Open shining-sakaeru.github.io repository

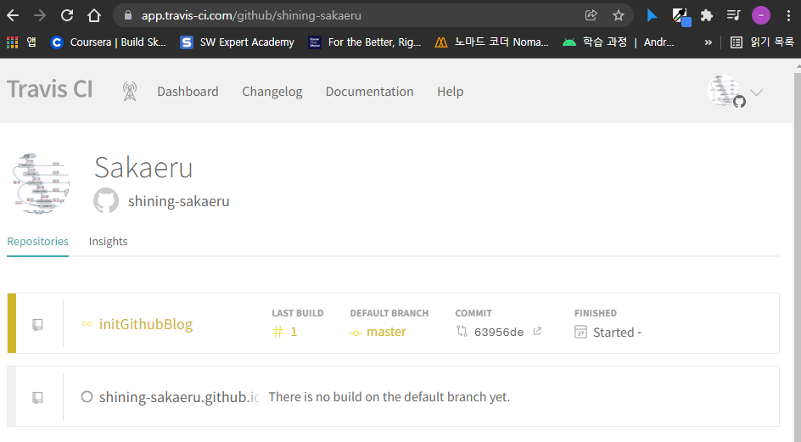tap(179, 398)
